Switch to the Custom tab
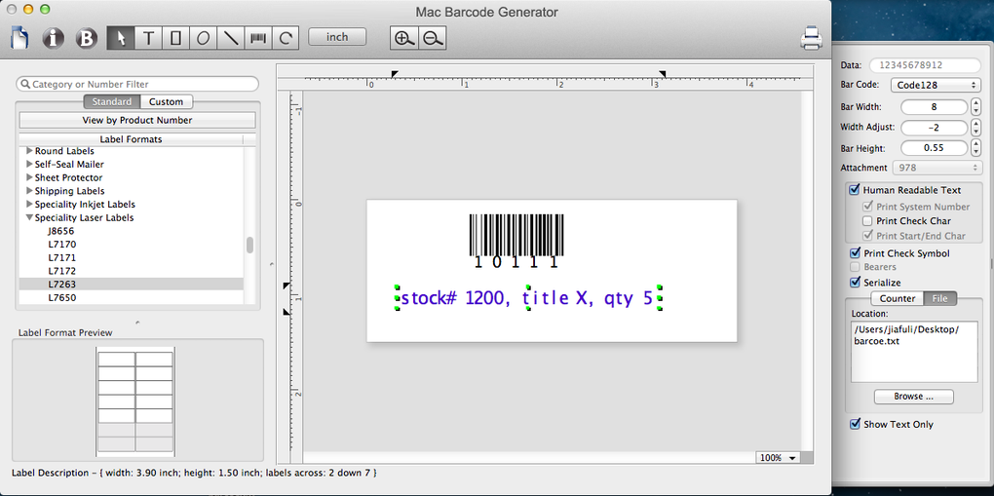 point(166,101)
